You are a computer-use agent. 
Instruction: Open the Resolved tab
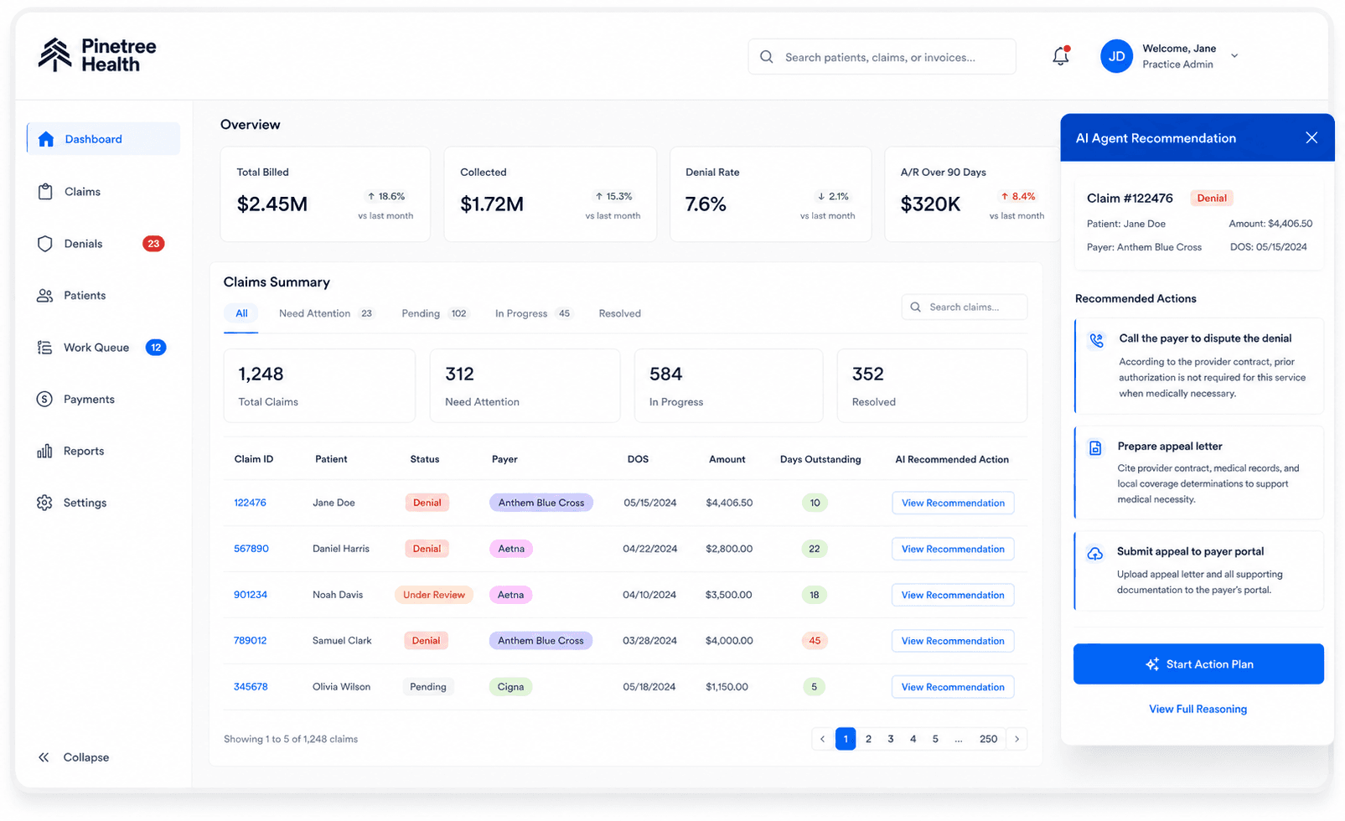[620, 313]
